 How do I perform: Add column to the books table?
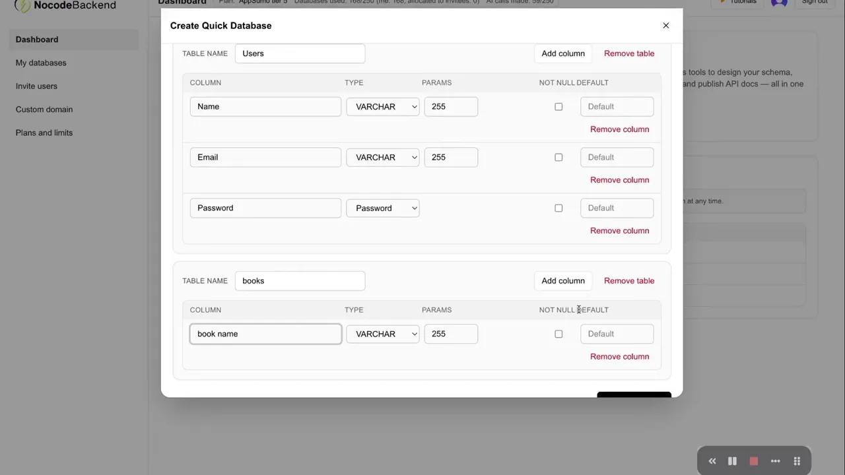pos(562,281)
